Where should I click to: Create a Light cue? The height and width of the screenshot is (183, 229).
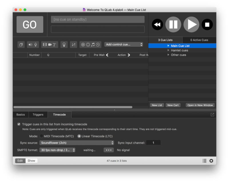(x=64, y=45)
